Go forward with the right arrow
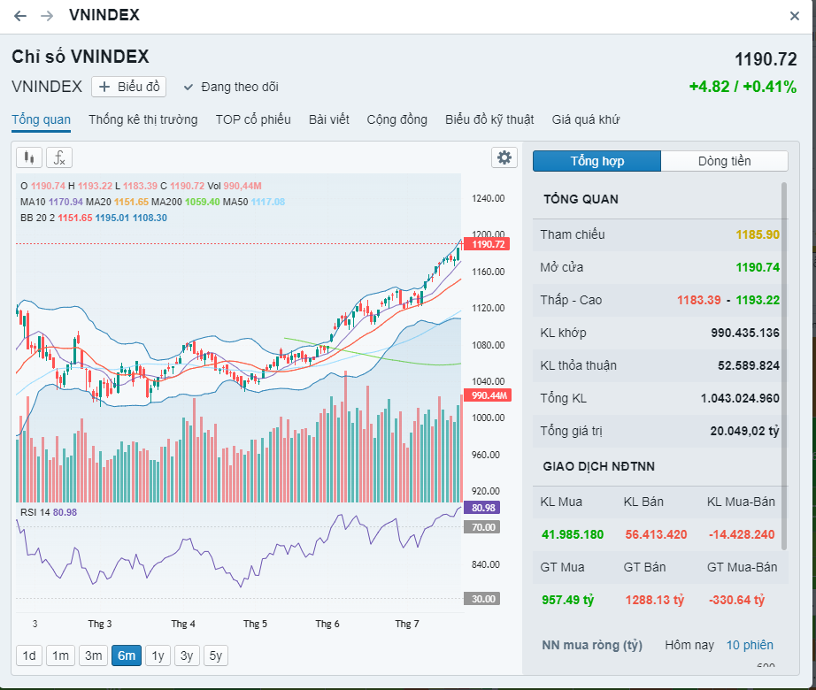The height and width of the screenshot is (690, 816). (47, 16)
